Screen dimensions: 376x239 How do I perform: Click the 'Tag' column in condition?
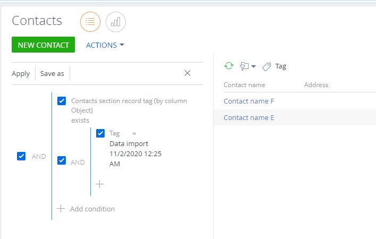[115, 133]
